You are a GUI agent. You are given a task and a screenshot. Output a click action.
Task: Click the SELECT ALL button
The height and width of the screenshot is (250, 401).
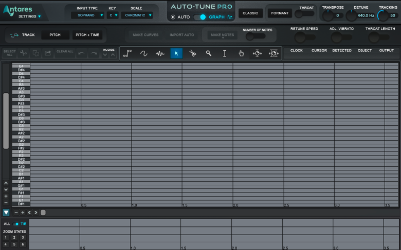[9, 53]
